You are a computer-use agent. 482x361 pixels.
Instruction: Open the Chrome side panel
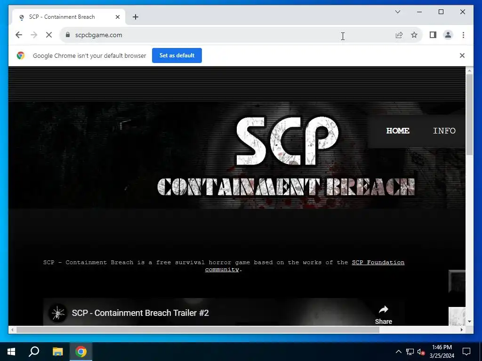tap(433, 35)
